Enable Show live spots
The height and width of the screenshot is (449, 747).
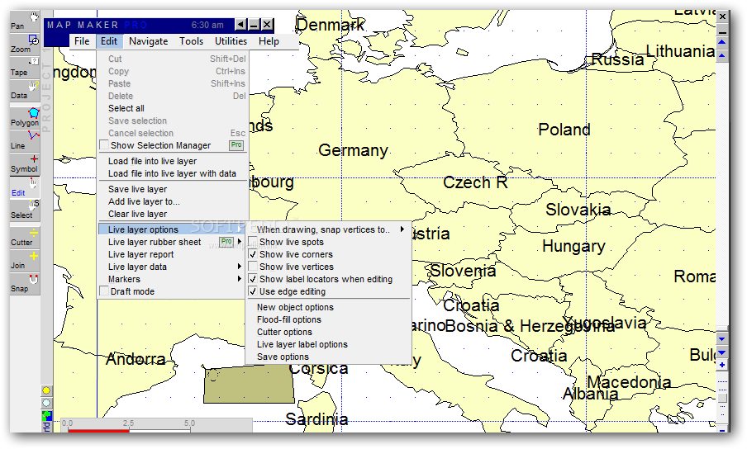coord(253,242)
